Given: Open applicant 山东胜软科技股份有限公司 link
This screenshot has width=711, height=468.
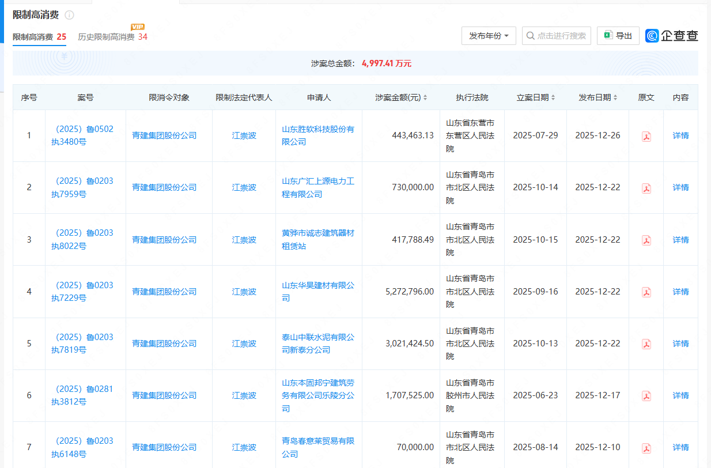Looking at the screenshot, I should 317,135.
